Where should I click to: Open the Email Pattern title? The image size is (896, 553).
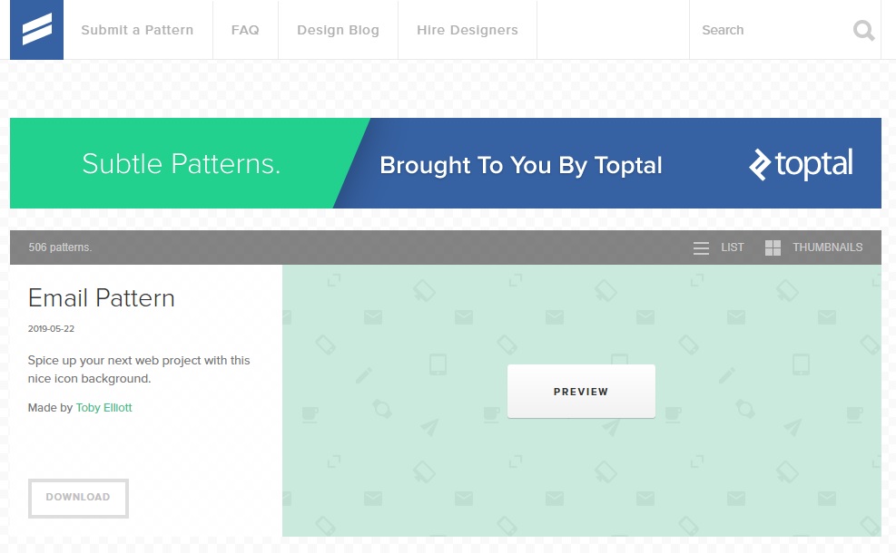tap(101, 298)
